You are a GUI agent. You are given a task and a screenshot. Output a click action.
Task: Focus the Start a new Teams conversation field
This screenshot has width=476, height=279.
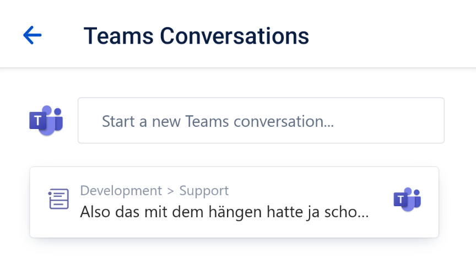261,121
